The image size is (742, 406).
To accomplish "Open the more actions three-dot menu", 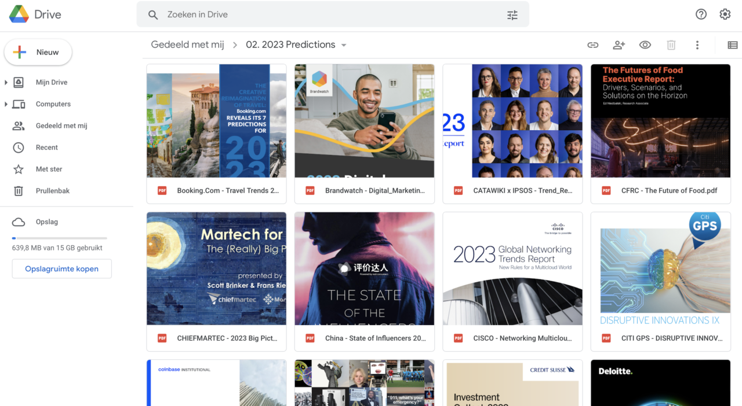I will pos(697,45).
